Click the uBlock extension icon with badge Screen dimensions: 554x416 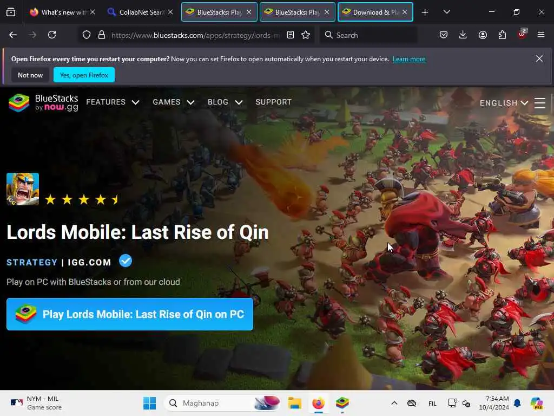coord(522,34)
